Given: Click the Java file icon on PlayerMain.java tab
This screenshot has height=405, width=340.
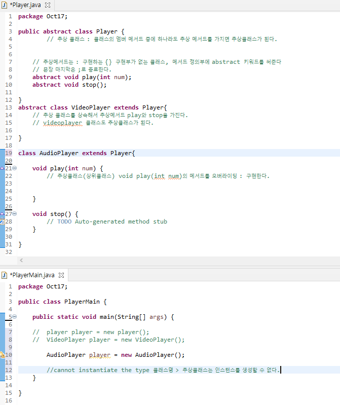Looking at the screenshot, I should (4, 275).
